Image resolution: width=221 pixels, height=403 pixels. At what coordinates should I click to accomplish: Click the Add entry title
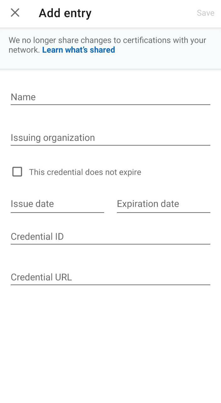click(65, 13)
